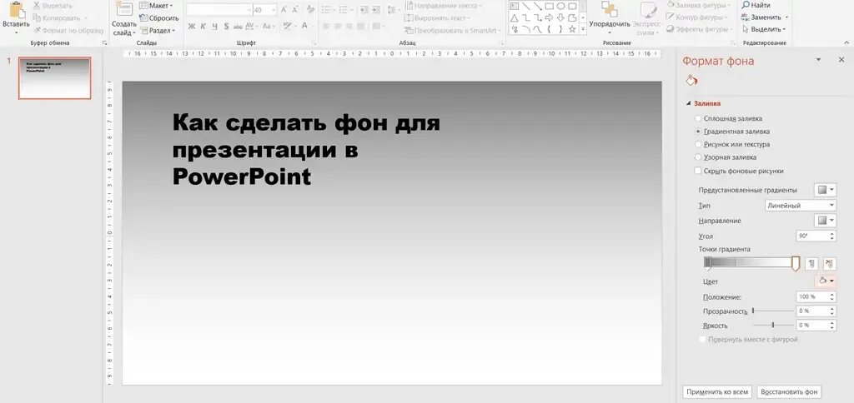Open the Буфер обмена dialog launcher
This screenshot has width=854, height=403.
104,42
